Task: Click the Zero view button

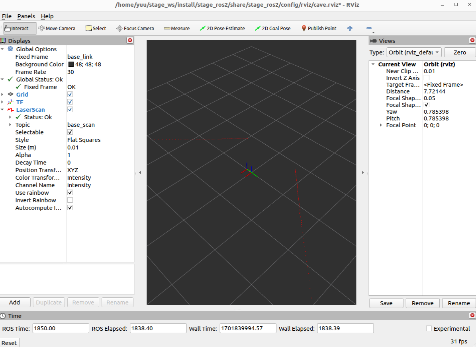Action: [x=460, y=52]
